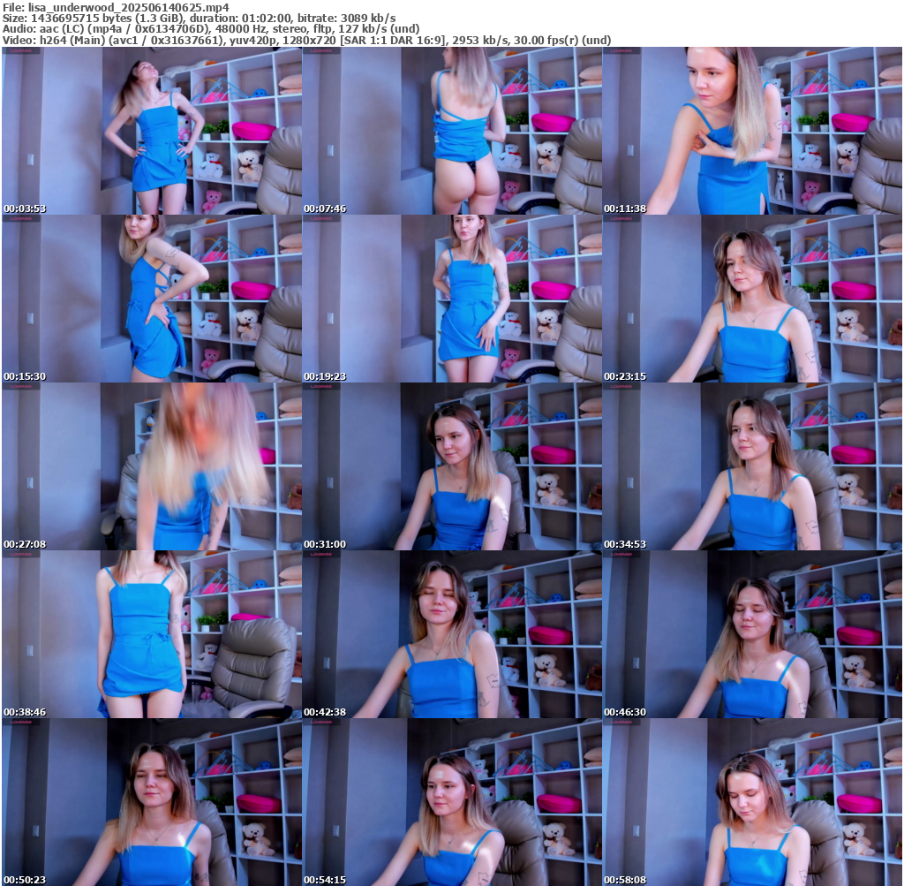Open the thumbnail stamped 00:03:53
Image resolution: width=904 pixels, height=886 pixels.
tap(152, 131)
